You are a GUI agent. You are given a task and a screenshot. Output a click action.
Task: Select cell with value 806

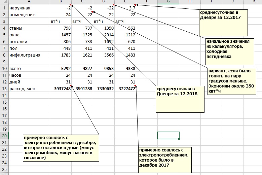coord(61,41)
